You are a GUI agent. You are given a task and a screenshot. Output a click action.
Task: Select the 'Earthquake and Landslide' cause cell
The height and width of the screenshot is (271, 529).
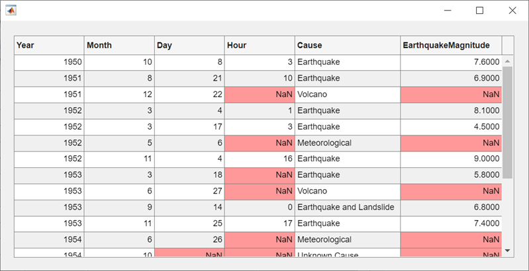pos(348,208)
